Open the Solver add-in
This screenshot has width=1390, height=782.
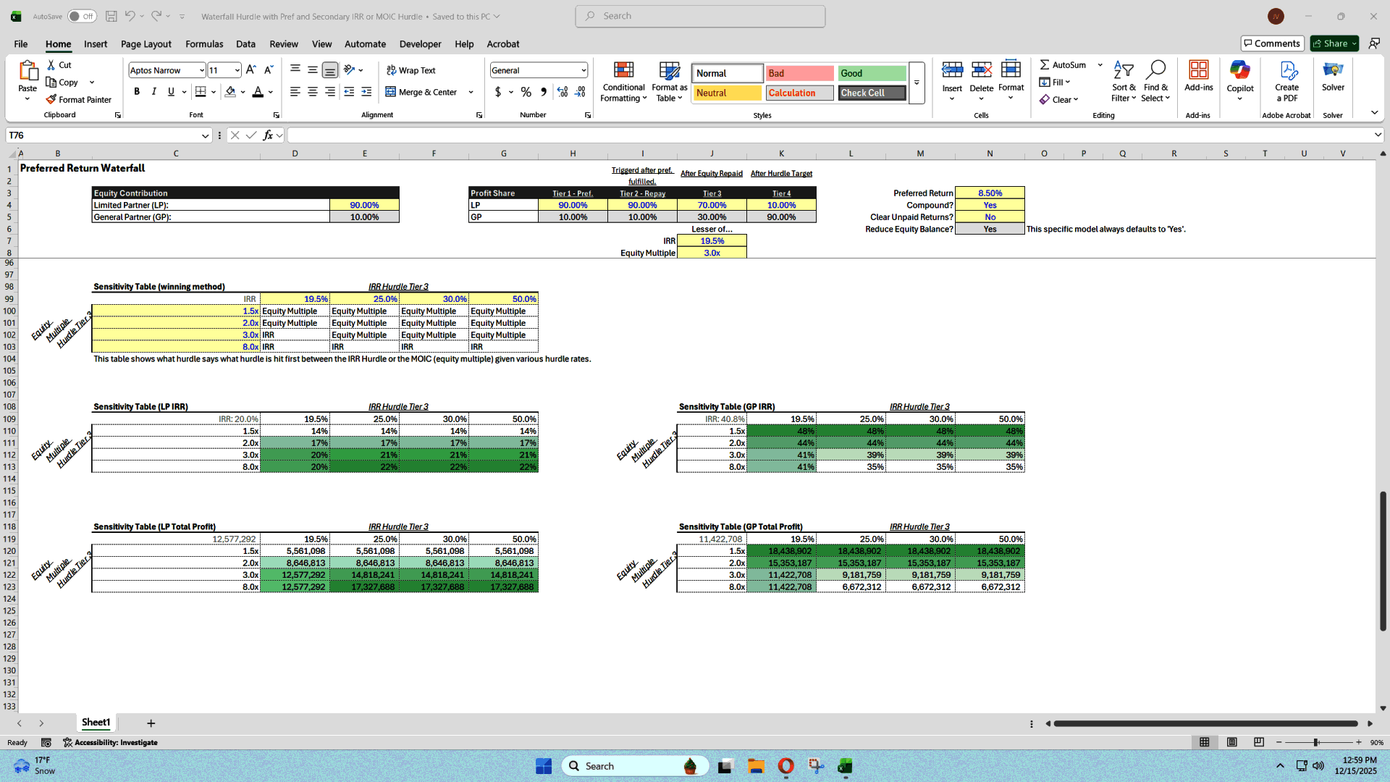(1333, 80)
